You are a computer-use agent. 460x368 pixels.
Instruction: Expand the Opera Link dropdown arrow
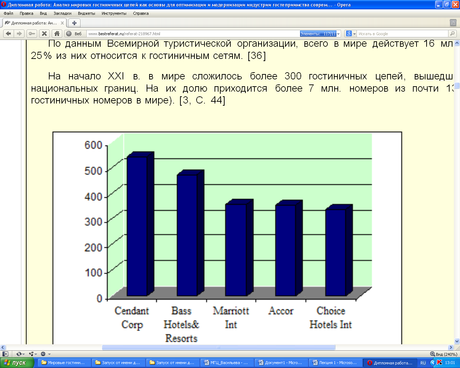point(23,354)
